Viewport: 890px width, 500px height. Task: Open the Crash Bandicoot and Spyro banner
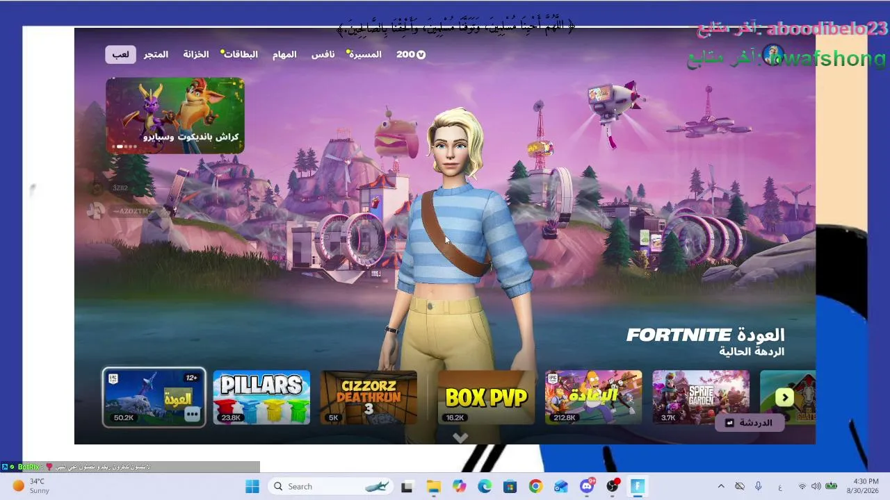[175, 115]
